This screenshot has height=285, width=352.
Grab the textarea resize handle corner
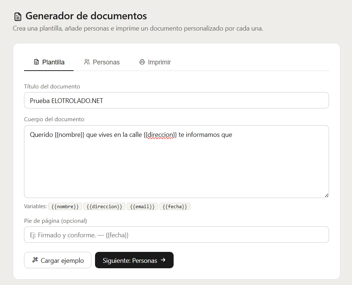coord(327,195)
